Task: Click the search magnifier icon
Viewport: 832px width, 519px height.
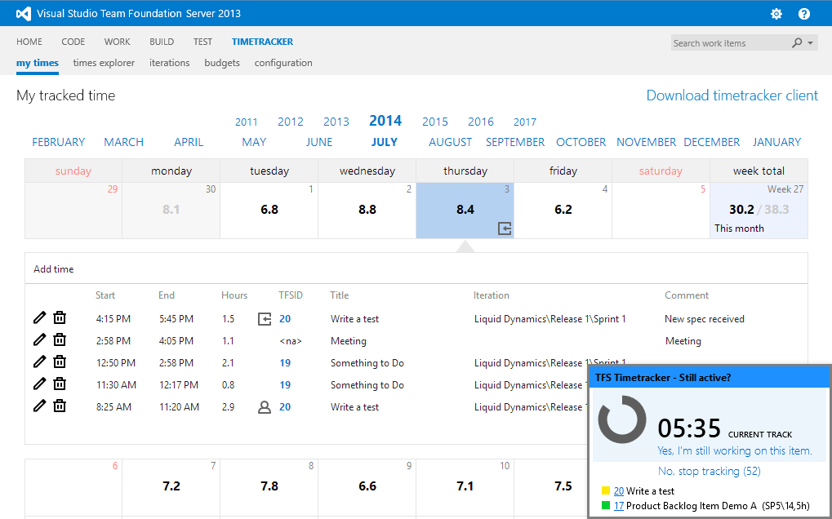Action: point(797,43)
